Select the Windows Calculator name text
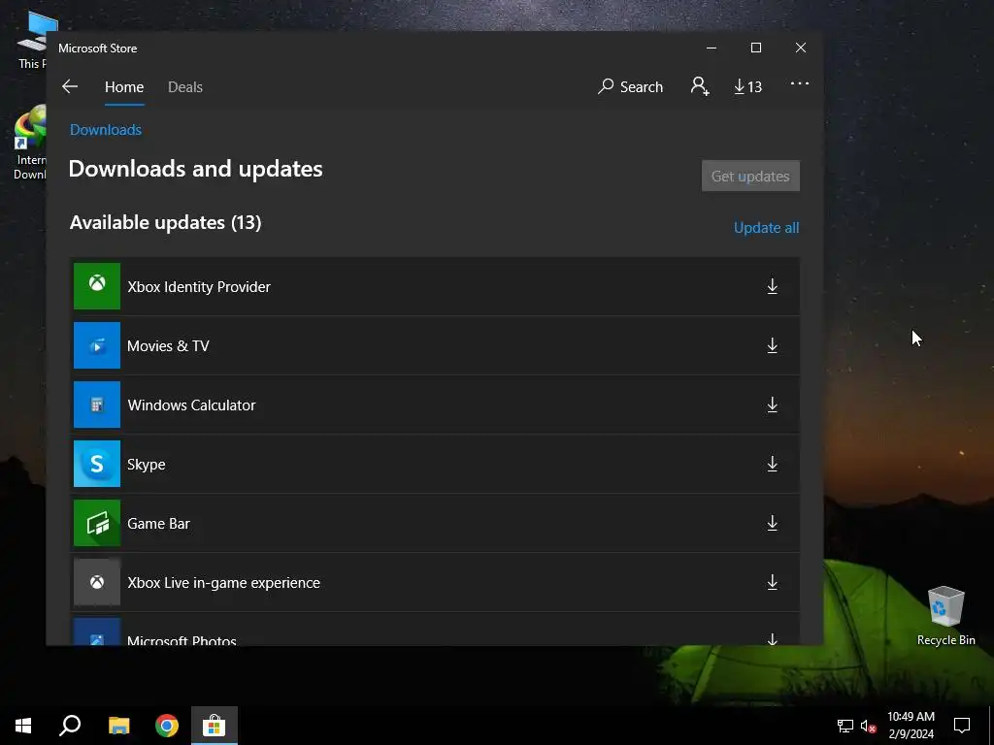The width and height of the screenshot is (994, 745). [x=191, y=405]
